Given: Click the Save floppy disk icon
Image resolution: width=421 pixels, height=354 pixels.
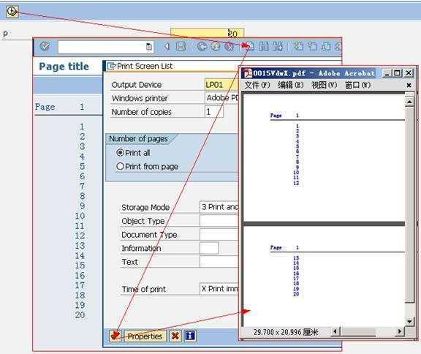Looking at the screenshot, I should point(181,47).
